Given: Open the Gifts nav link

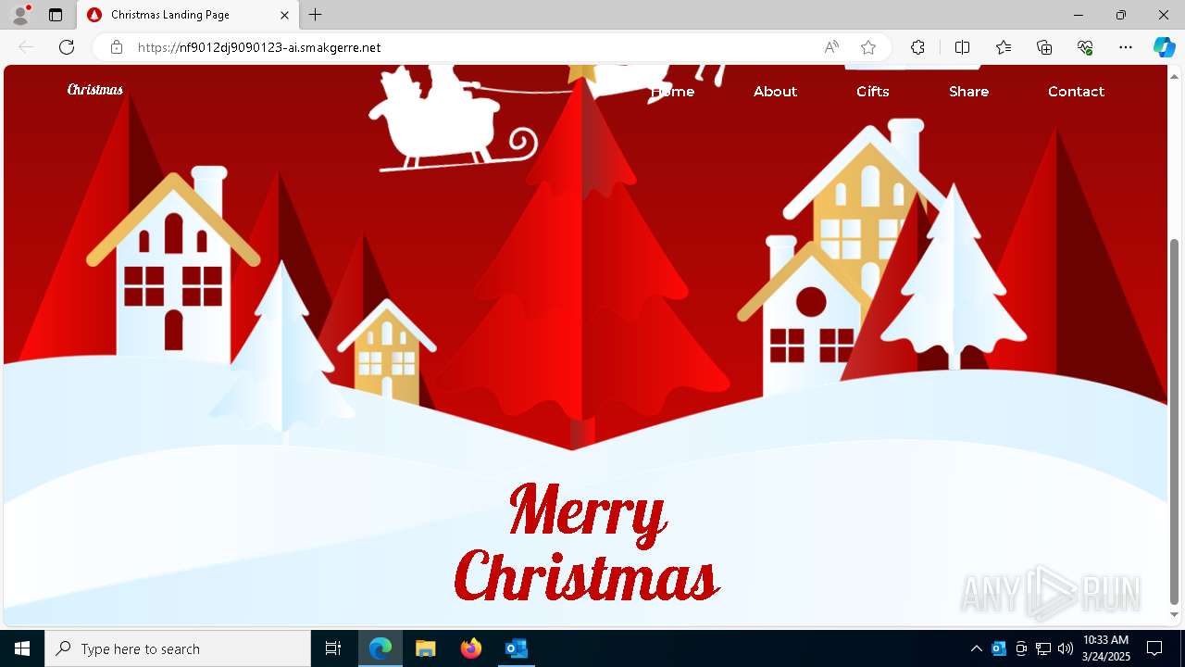Looking at the screenshot, I should tap(873, 92).
